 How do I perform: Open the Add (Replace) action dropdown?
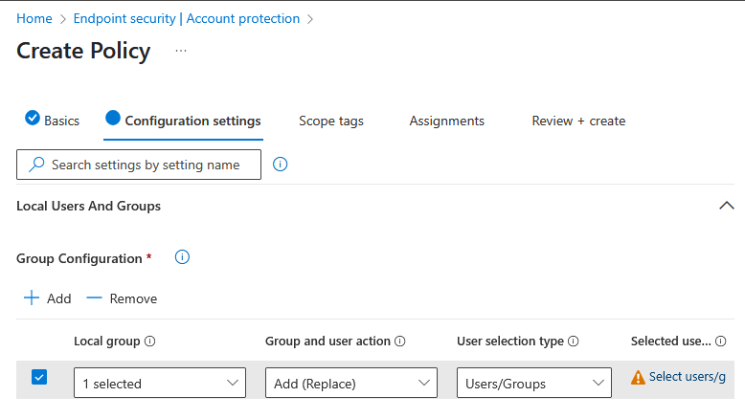pos(350,384)
